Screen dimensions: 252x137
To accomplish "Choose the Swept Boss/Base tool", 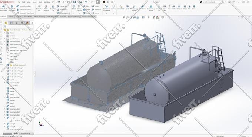I will tap(24, 6).
